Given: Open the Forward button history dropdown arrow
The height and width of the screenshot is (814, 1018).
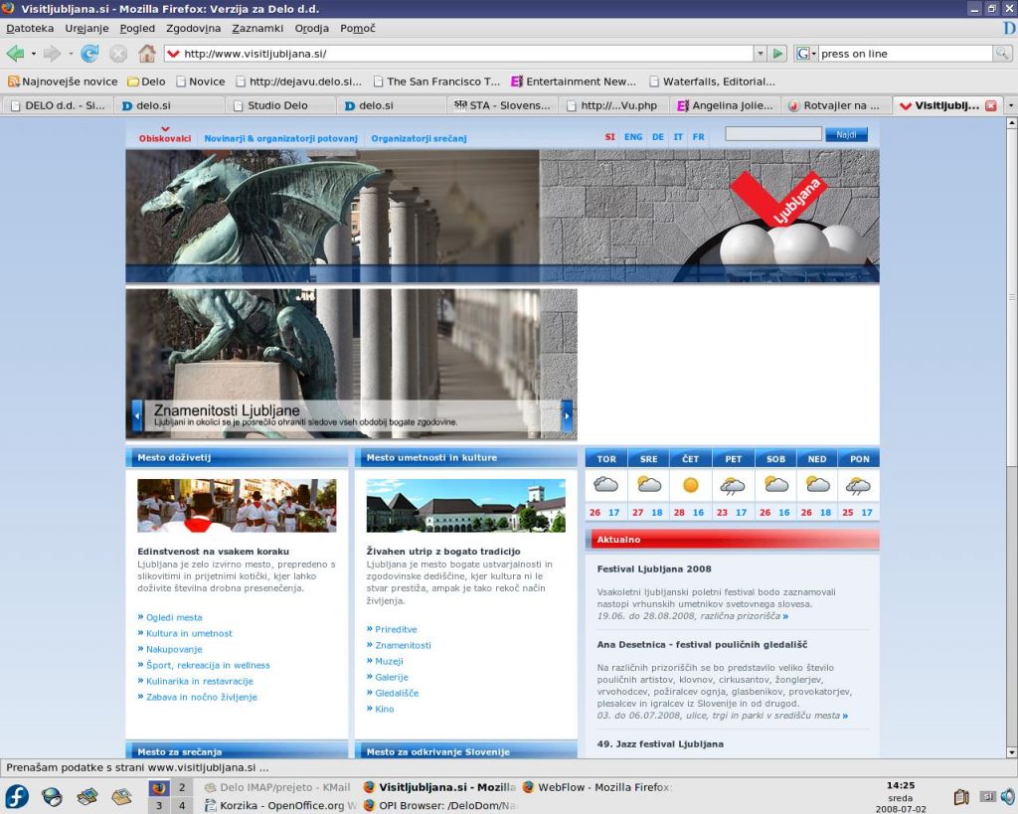Looking at the screenshot, I should (71, 54).
